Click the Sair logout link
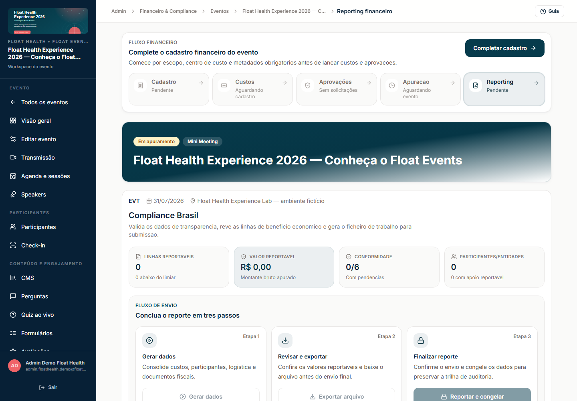577x401 pixels. [x=48, y=387]
